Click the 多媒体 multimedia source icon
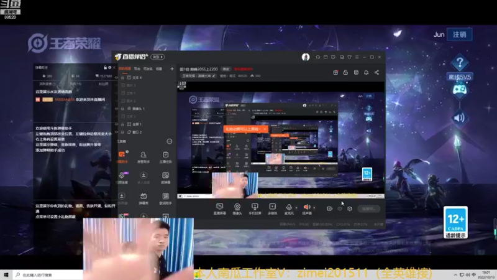Viewport: 497px width, 280px height. (x=273, y=207)
